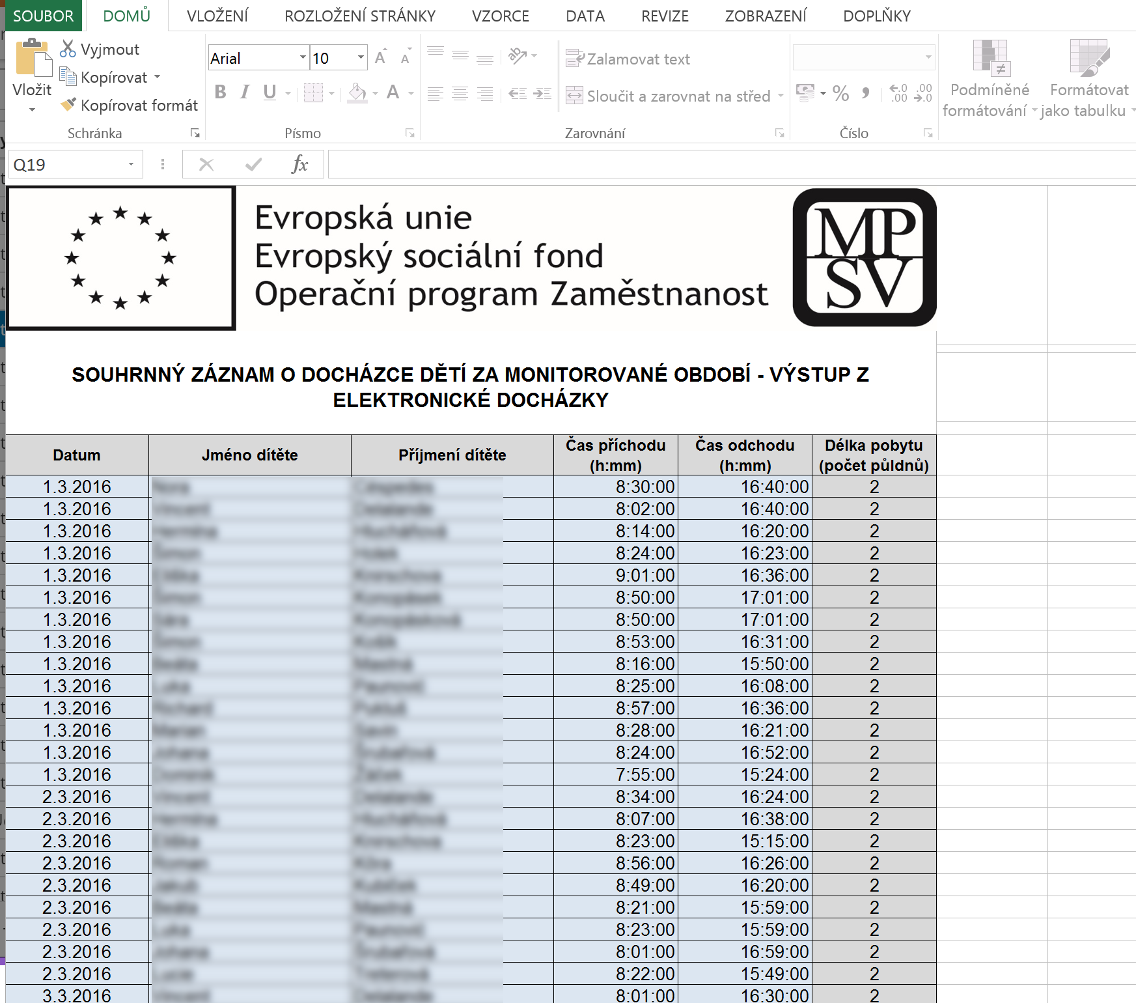Open Písmo dialog launcher
1136x1003 pixels.
409,133
